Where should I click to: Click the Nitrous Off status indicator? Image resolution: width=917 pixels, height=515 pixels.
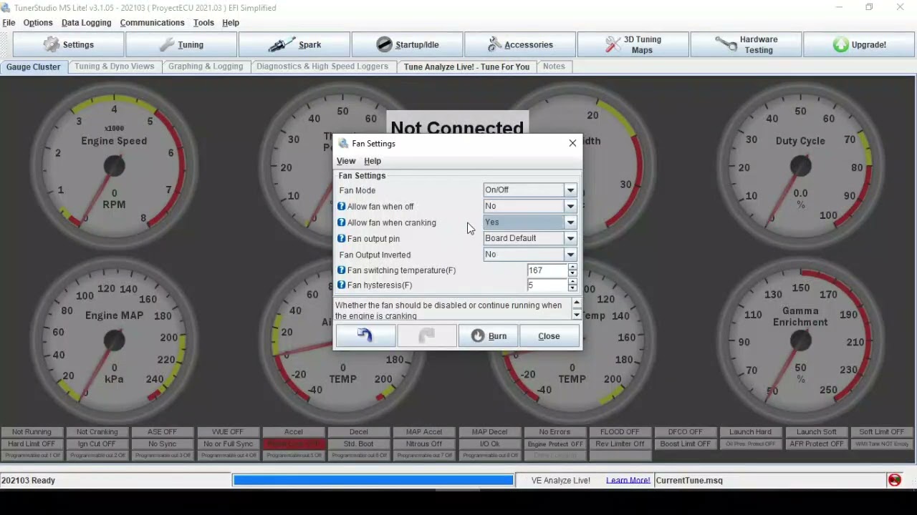coord(424,444)
